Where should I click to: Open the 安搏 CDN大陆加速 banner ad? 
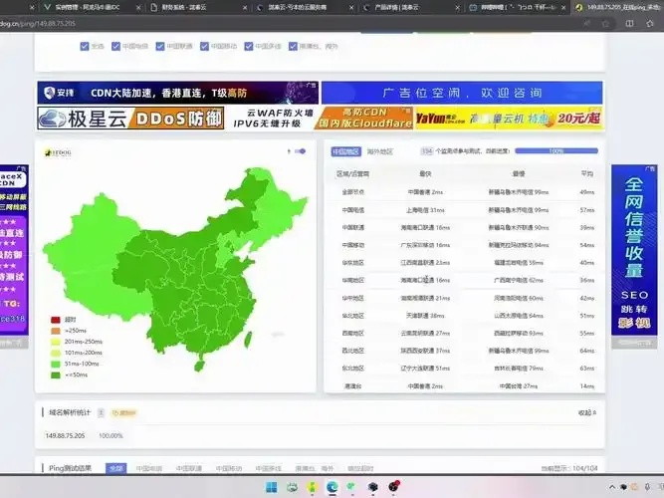pyautogui.click(x=178, y=93)
